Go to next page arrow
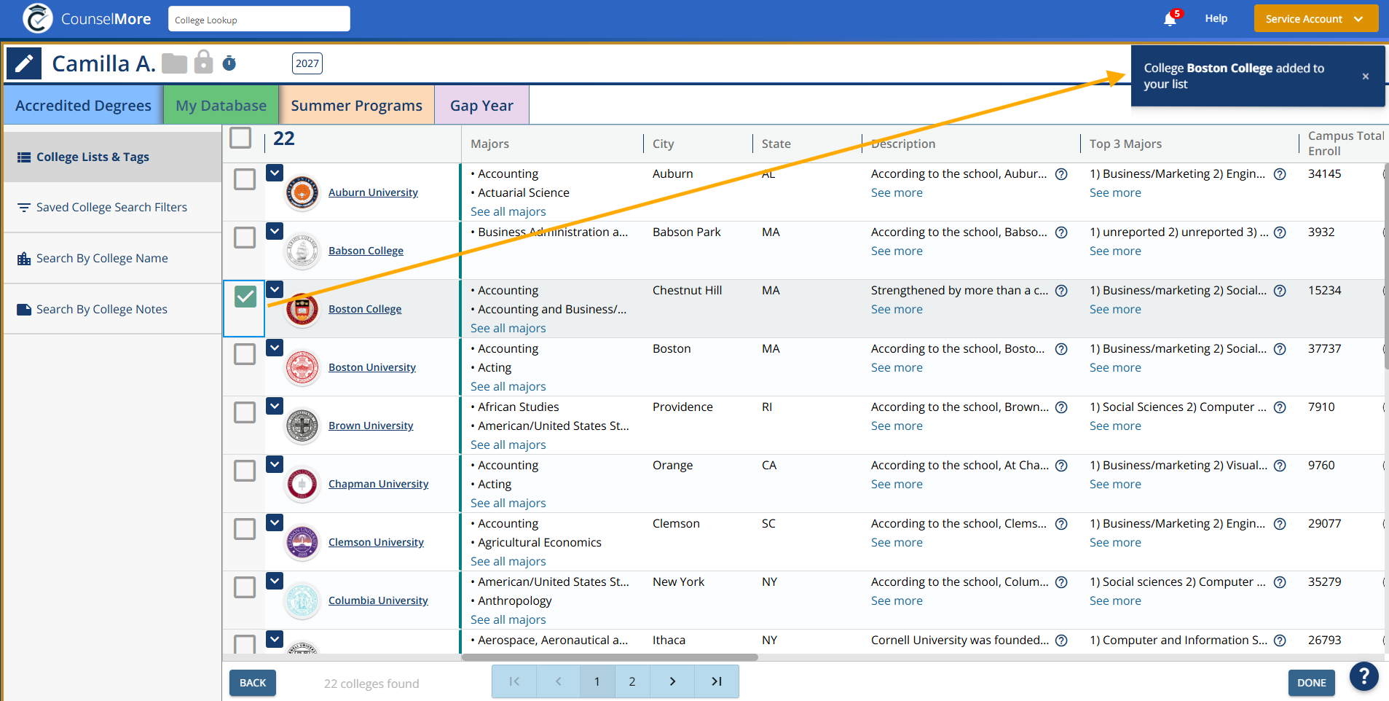 click(672, 681)
